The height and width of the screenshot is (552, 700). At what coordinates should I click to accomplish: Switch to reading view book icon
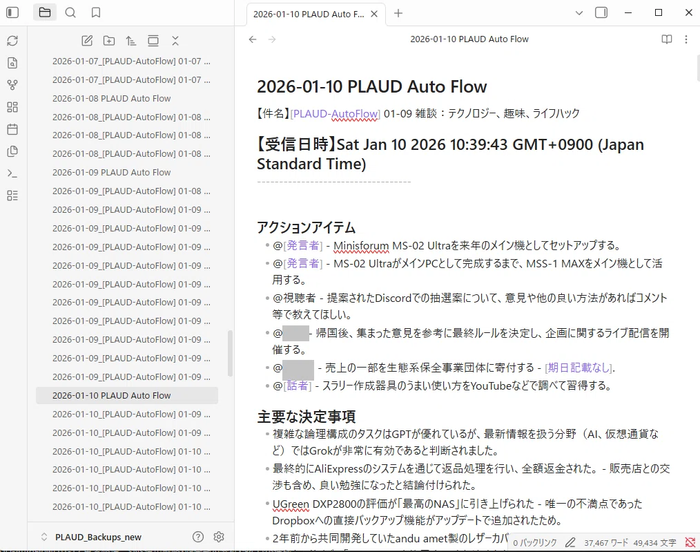[666, 39]
